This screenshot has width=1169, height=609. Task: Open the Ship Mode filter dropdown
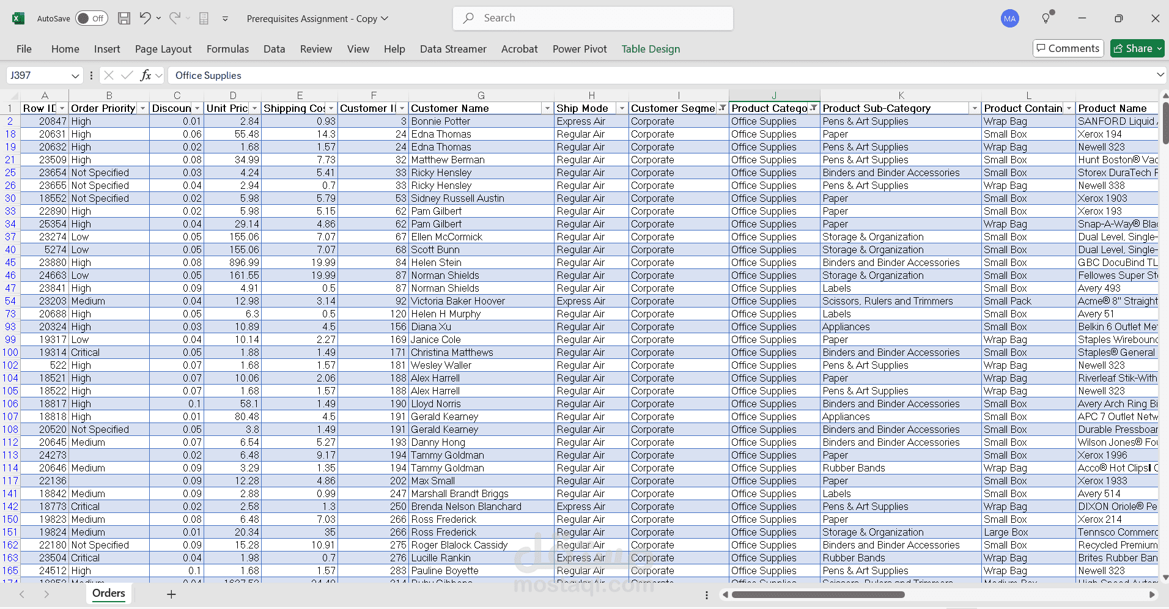pos(622,108)
